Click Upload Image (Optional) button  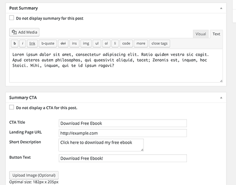(x=34, y=175)
